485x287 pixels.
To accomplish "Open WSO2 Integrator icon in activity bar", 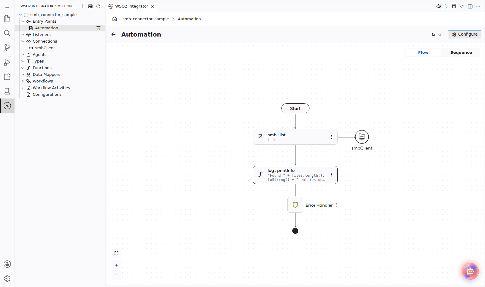I will (x=7, y=106).
